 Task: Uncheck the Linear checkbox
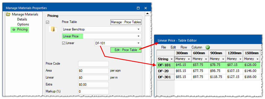pos(64,43)
